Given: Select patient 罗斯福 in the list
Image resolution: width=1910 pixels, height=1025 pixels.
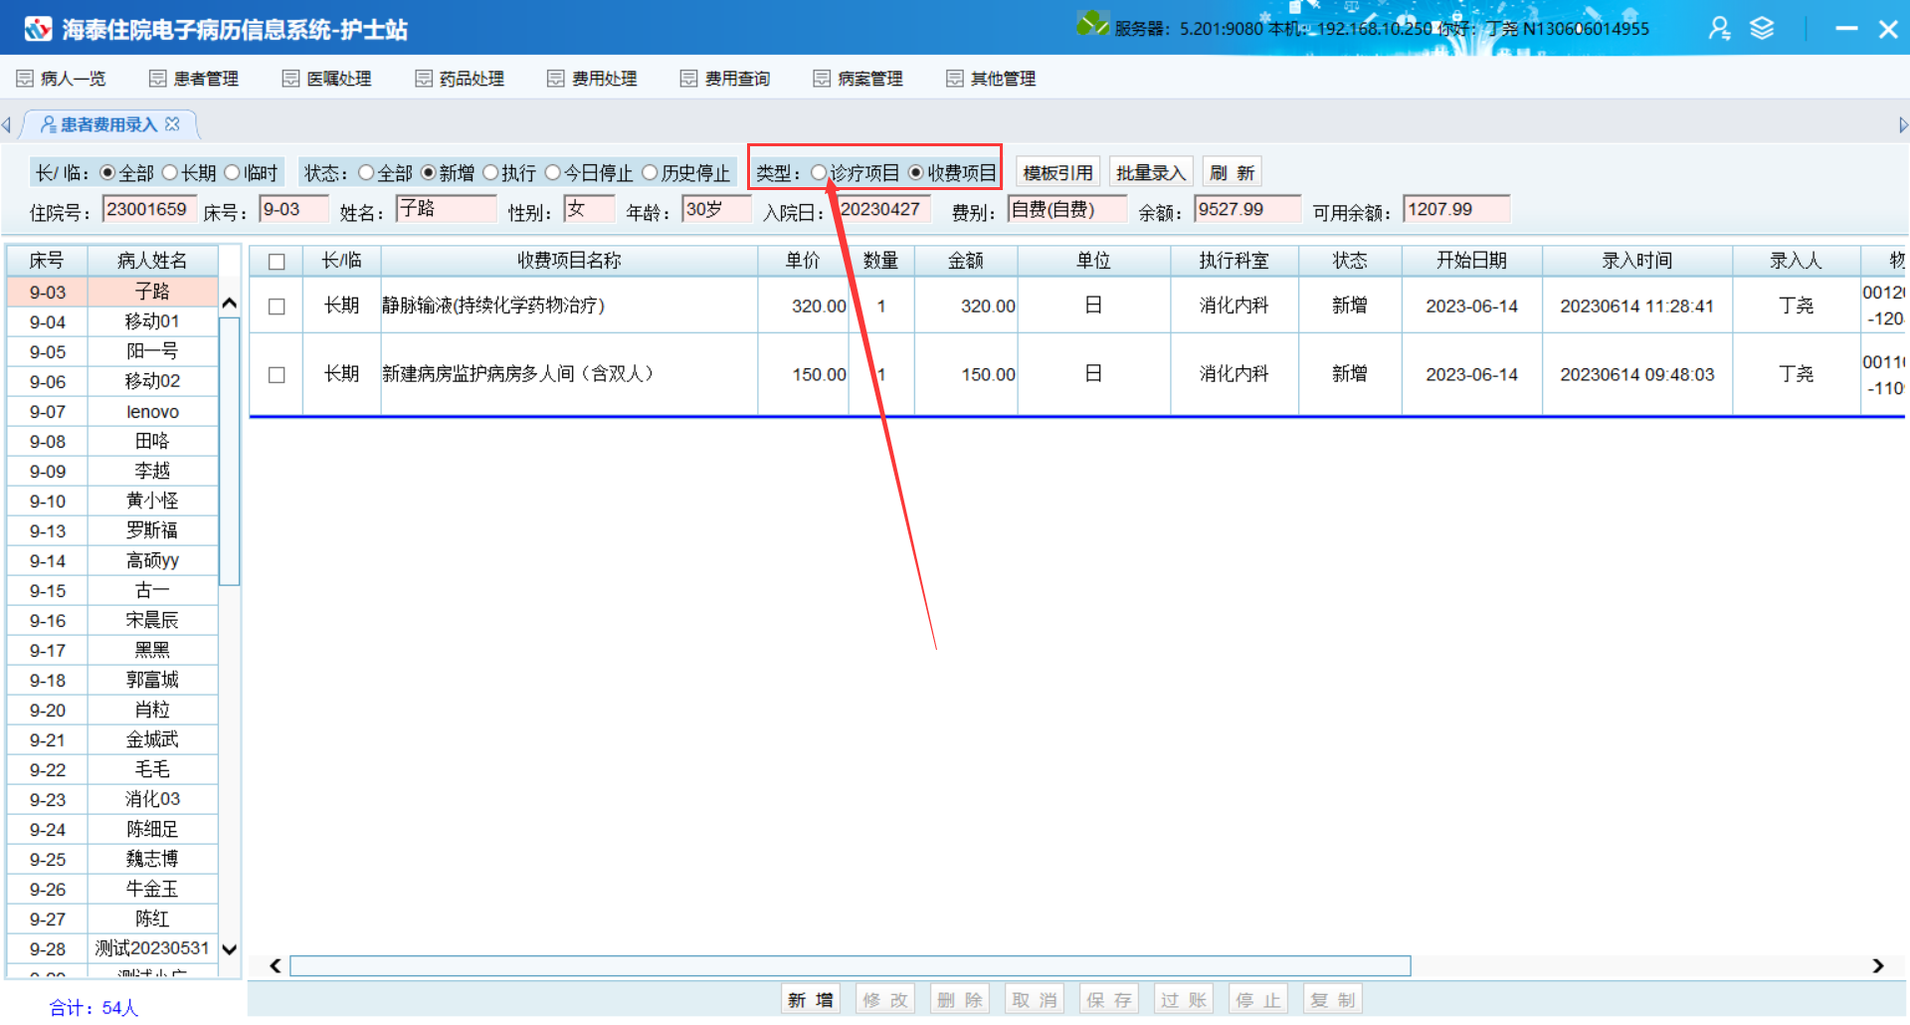Looking at the screenshot, I should (112, 530).
